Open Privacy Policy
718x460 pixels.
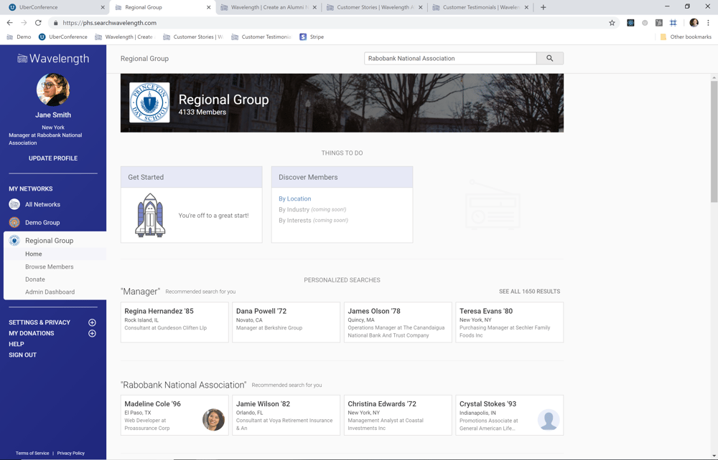coord(71,453)
